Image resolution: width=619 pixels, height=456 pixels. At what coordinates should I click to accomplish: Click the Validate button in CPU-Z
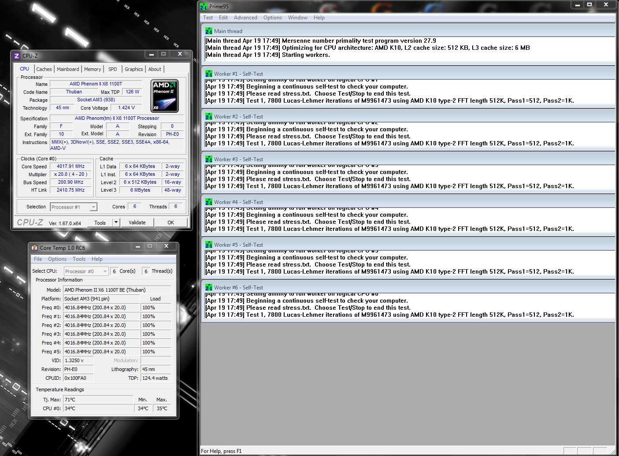(137, 222)
